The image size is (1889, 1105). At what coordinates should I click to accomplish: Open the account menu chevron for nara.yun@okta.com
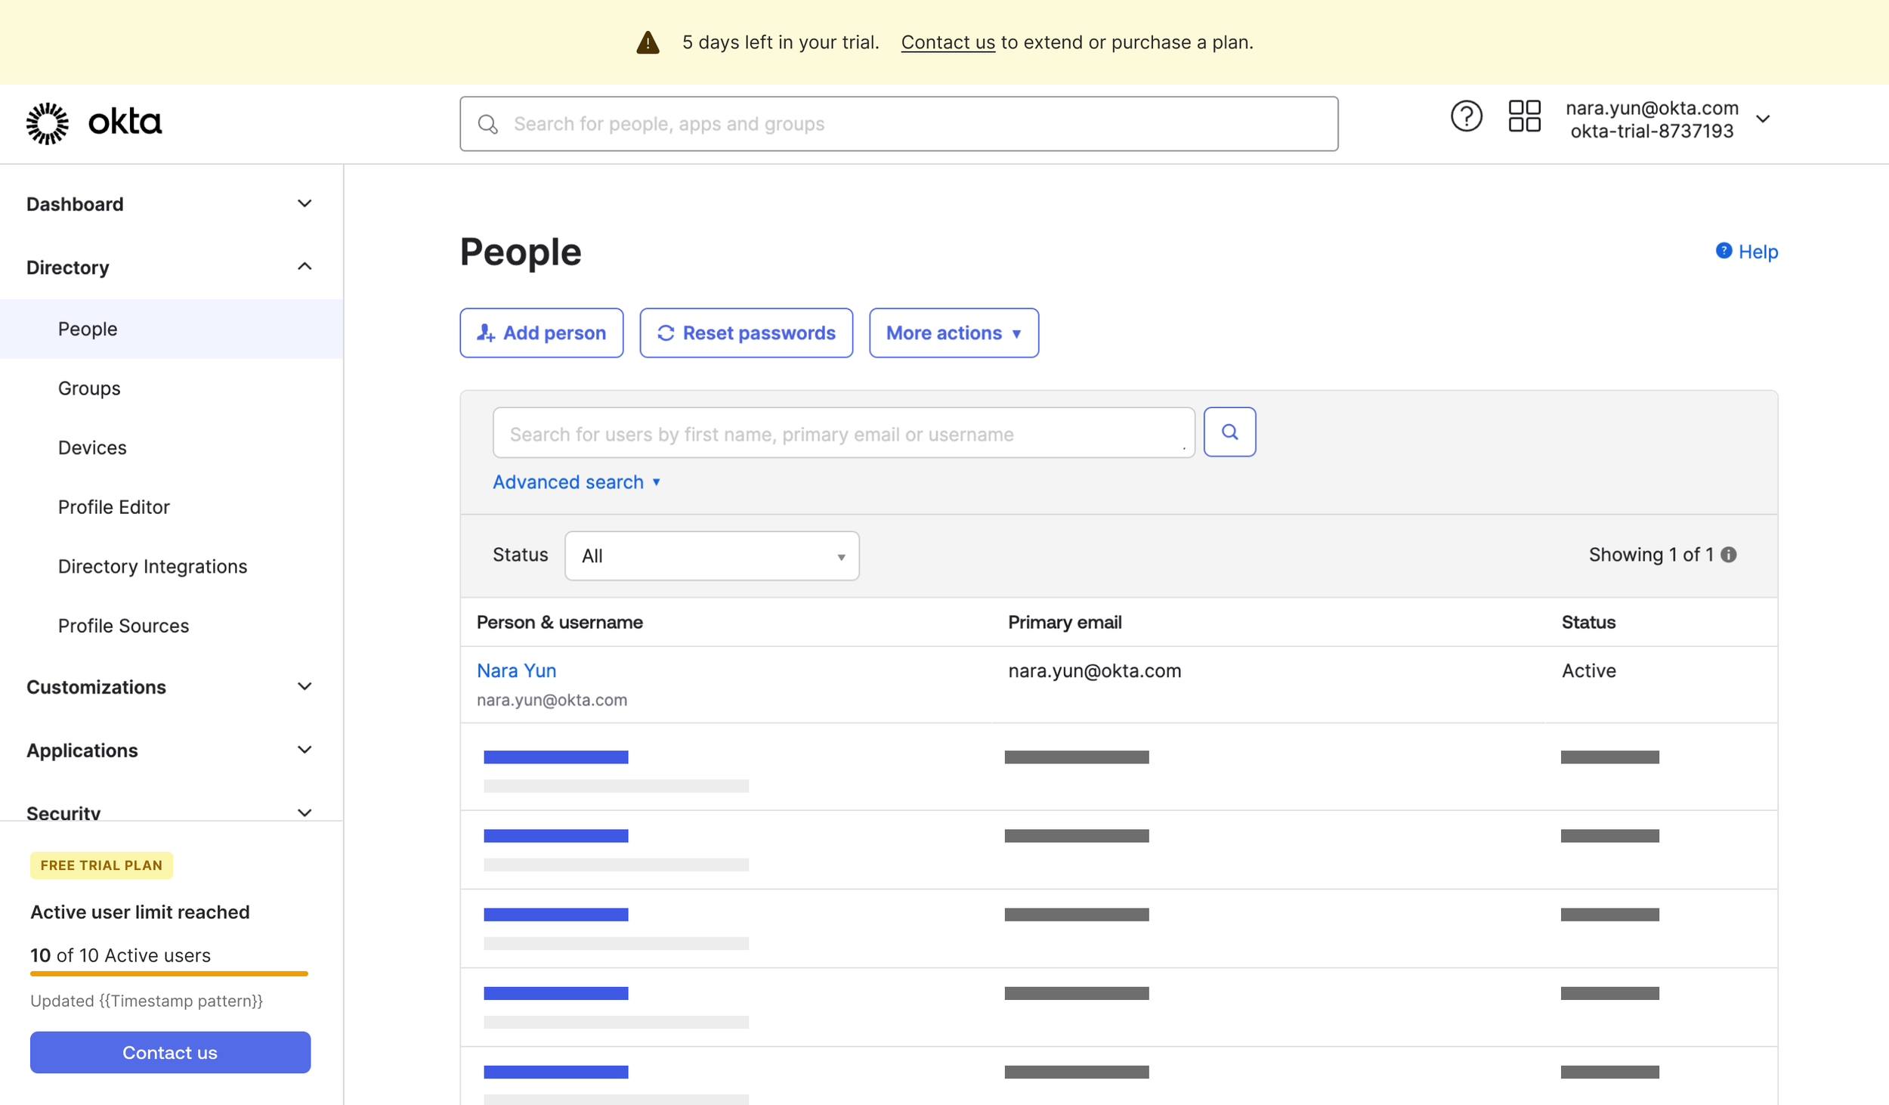pos(1763,119)
